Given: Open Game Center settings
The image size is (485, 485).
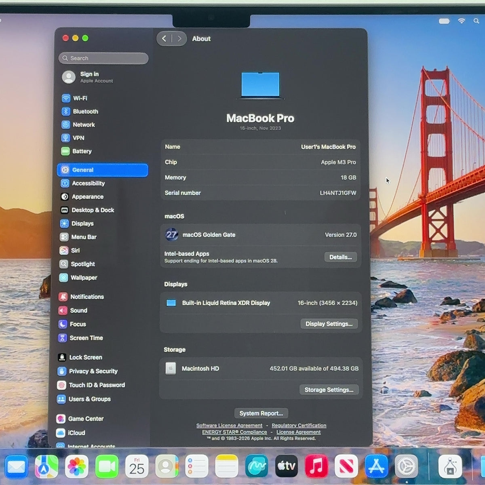Looking at the screenshot, I should point(102,419).
